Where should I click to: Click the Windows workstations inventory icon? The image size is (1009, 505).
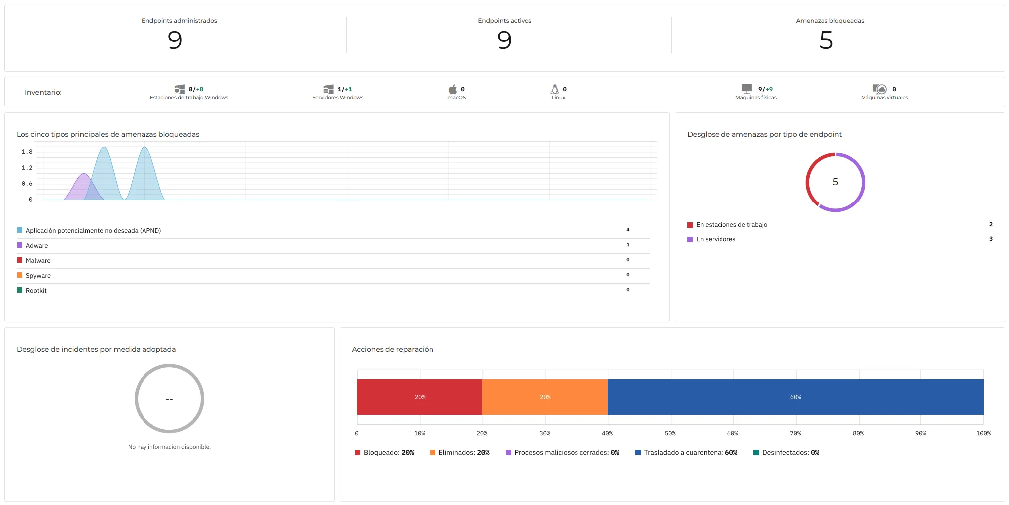180,89
